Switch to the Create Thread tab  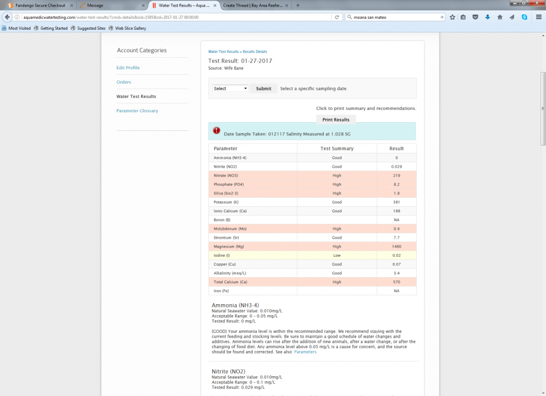[253, 5]
